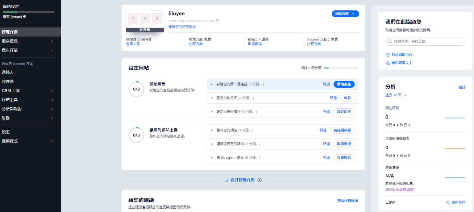Click the refresh icon beside 重新整理
474x212 pixels.
(x=448, y=202)
